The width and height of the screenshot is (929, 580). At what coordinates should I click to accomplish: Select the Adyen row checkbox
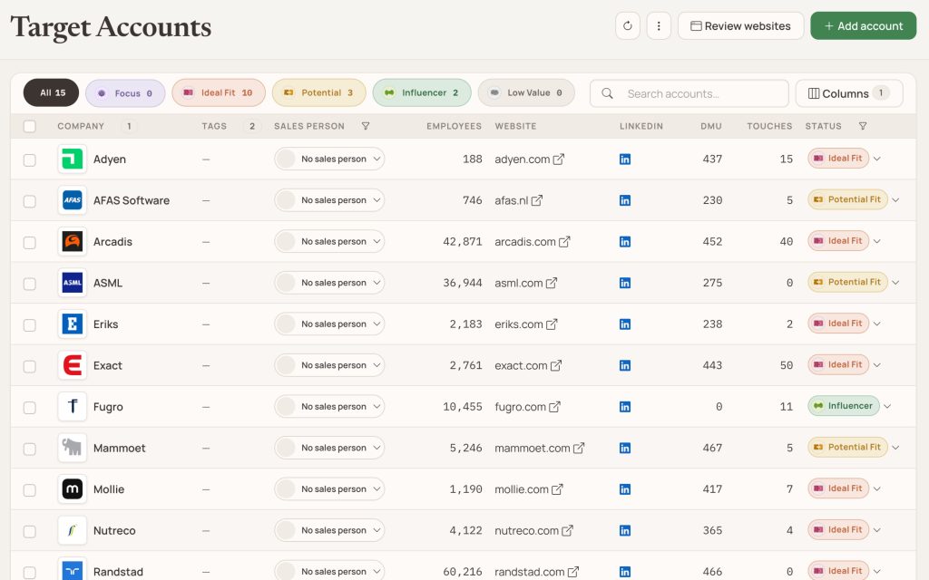(x=30, y=159)
